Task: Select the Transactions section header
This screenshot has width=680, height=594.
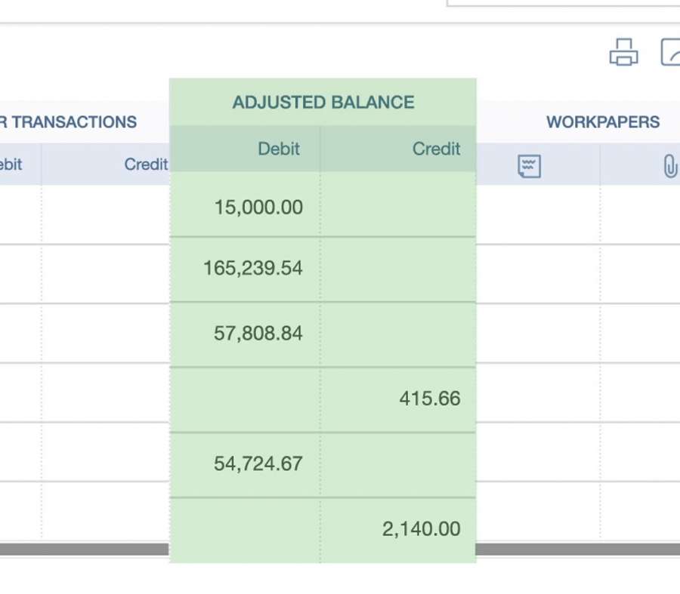Action: (x=69, y=122)
